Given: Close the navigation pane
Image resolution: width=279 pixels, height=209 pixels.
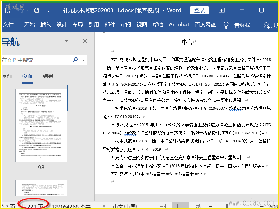Looking at the screenshot, I should [x=85, y=41].
